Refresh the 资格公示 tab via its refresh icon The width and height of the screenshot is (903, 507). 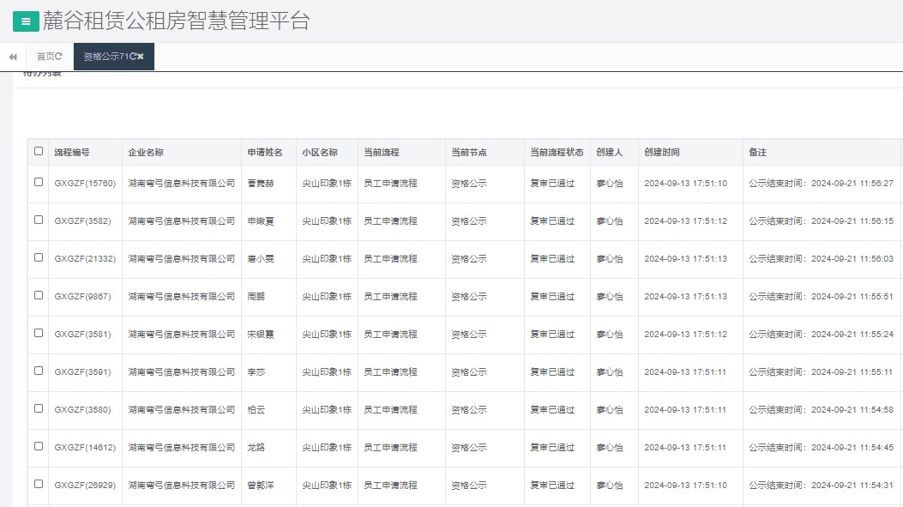click(135, 56)
